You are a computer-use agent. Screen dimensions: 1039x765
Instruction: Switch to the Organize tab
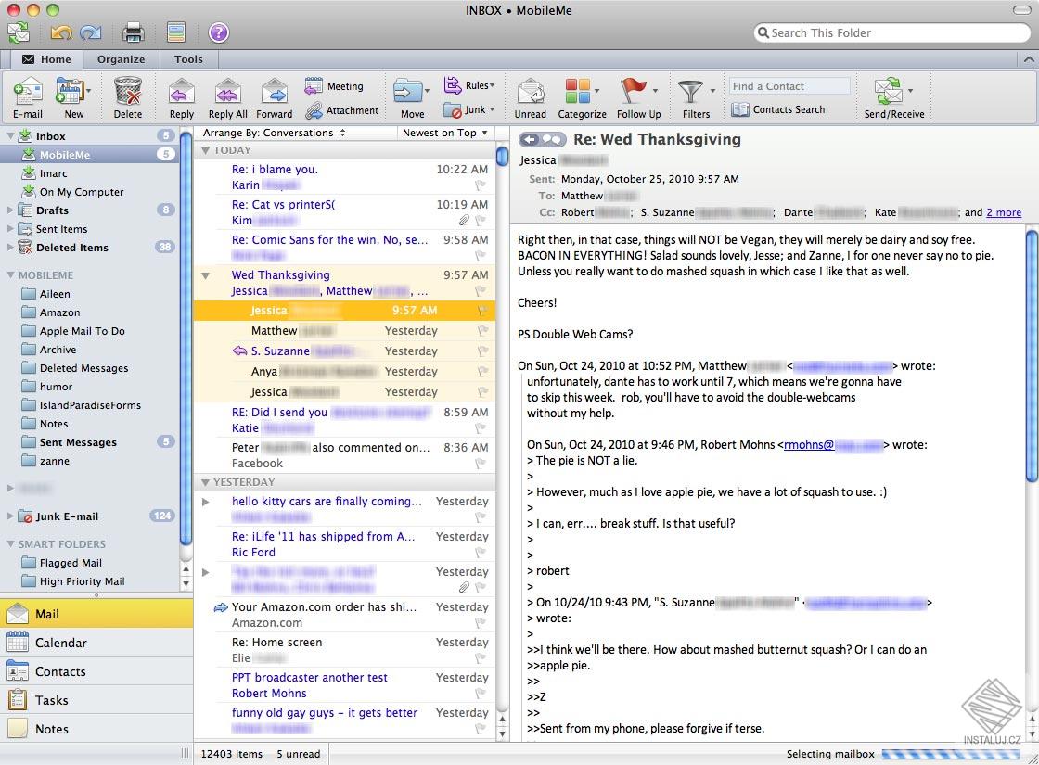[x=121, y=59]
